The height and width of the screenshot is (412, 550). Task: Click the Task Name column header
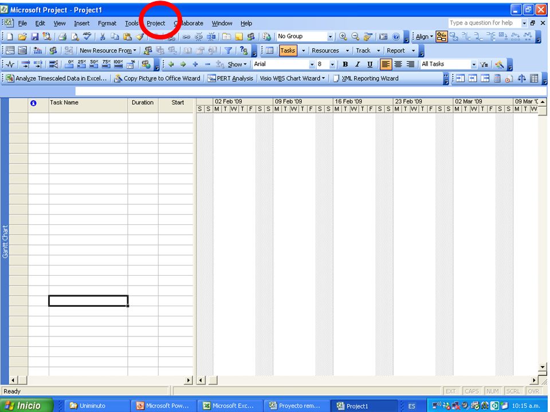(x=88, y=105)
